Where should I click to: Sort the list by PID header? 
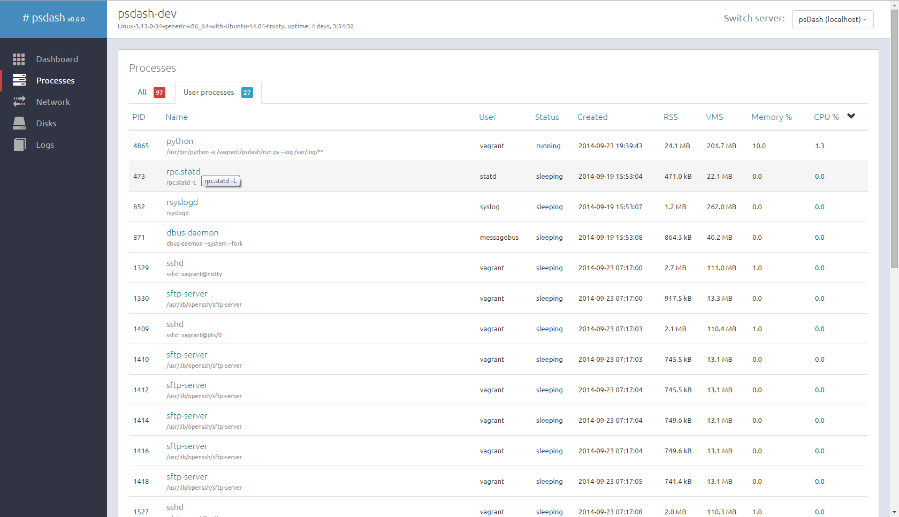coord(139,117)
